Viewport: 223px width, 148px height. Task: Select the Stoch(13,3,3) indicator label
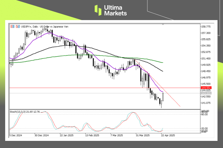pyautogui.click(x=26, y=112)
